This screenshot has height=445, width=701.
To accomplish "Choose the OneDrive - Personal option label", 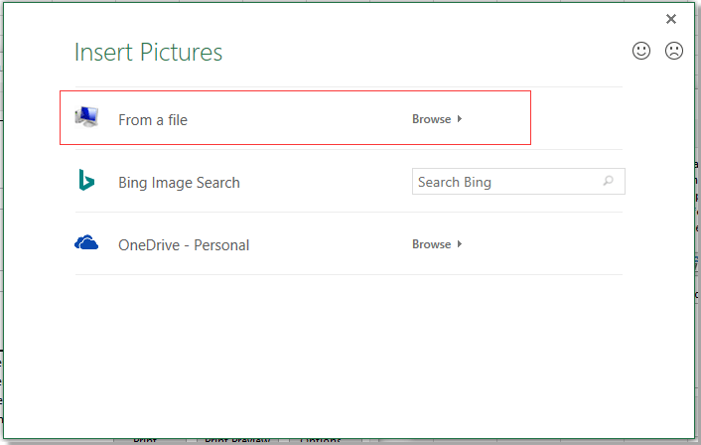I will [184, 245].
